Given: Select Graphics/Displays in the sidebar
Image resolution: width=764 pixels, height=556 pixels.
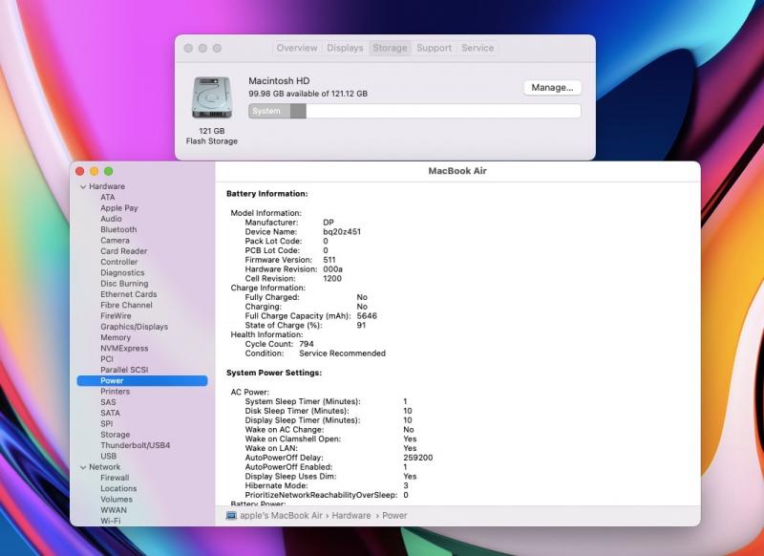Looking at the screenshot, I should coord(134,327).
